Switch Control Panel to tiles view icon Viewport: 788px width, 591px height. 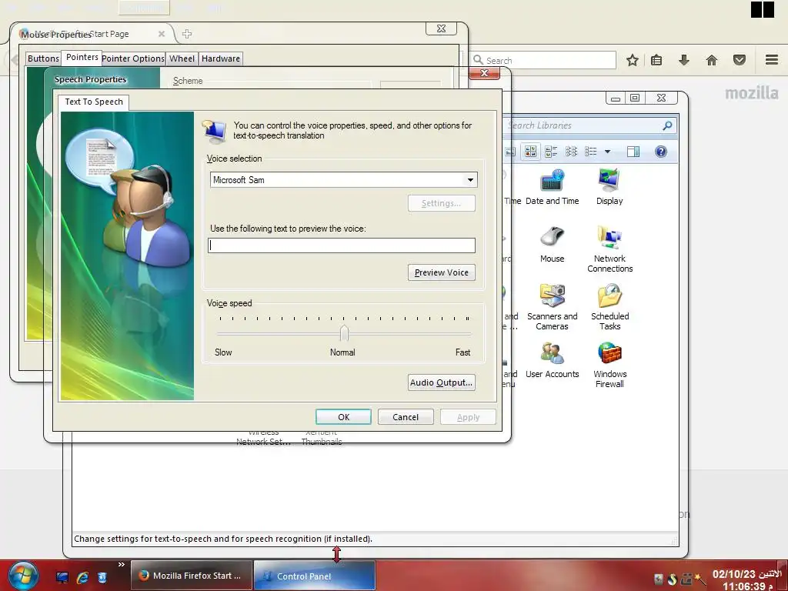click(x=551, y=152)
